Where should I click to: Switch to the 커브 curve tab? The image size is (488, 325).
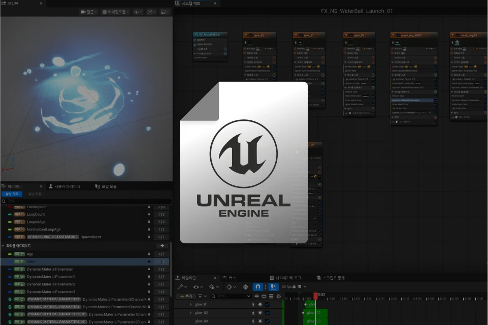[x=230, y=278]
